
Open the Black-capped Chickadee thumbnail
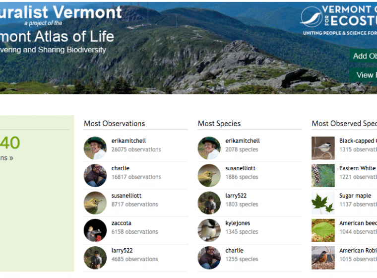pos(323,148)
